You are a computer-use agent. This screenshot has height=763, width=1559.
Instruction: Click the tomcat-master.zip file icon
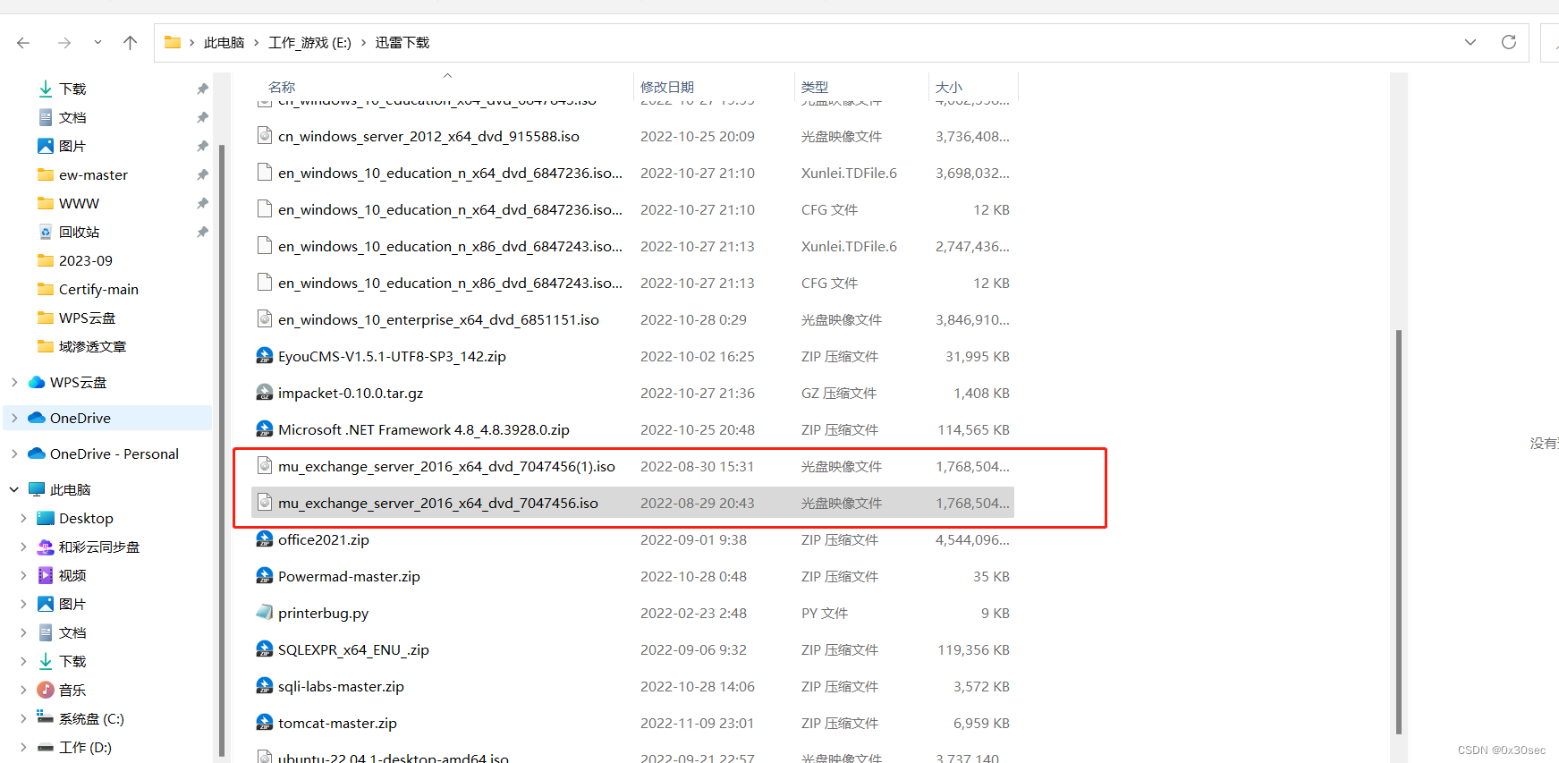pos(265,722)
